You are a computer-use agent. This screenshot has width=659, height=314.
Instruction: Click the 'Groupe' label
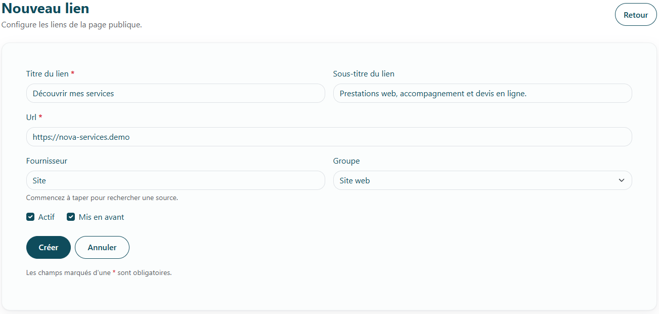tap(346, 161)
